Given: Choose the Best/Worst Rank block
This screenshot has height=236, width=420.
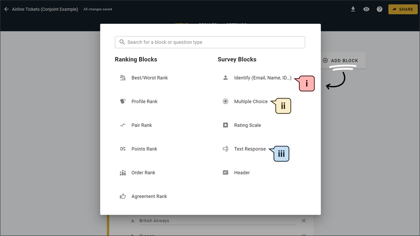Looking at the screenshot, I should click(150, 78).
